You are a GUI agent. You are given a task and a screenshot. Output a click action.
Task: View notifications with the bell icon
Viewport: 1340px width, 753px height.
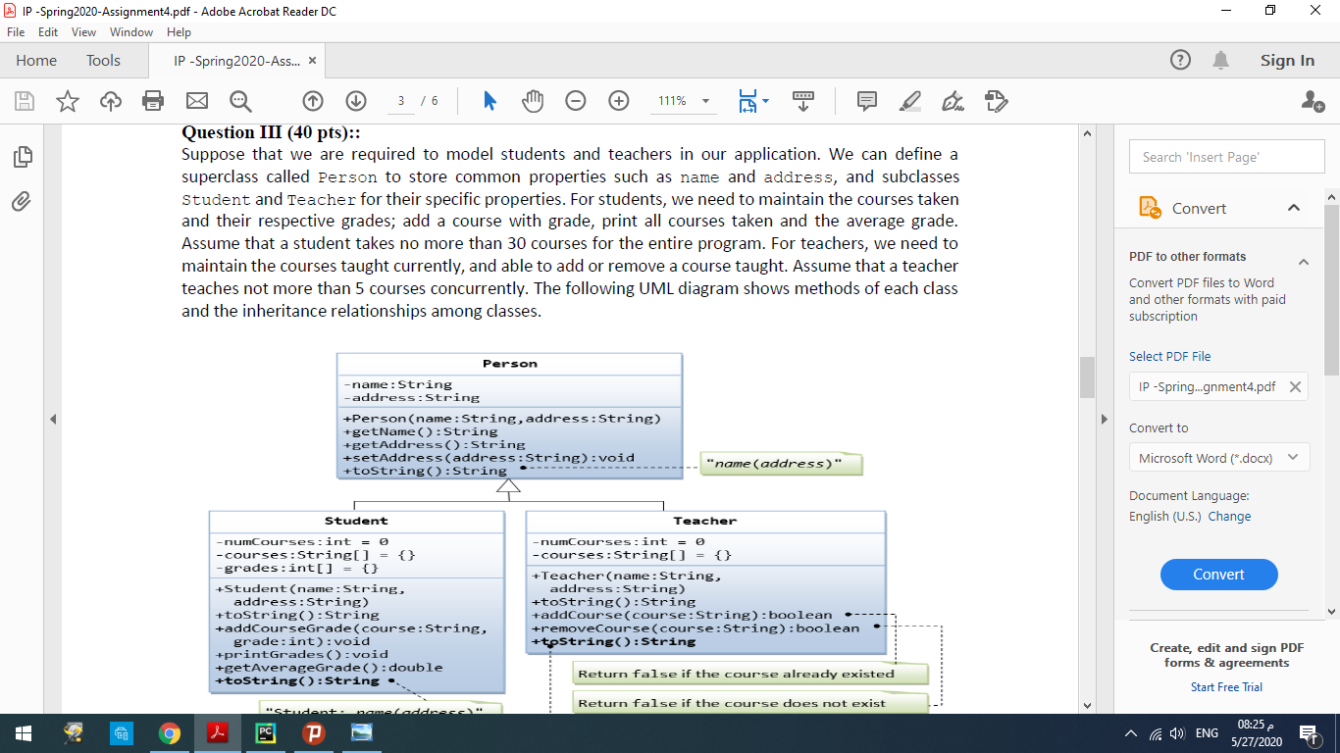[1221, 60]
